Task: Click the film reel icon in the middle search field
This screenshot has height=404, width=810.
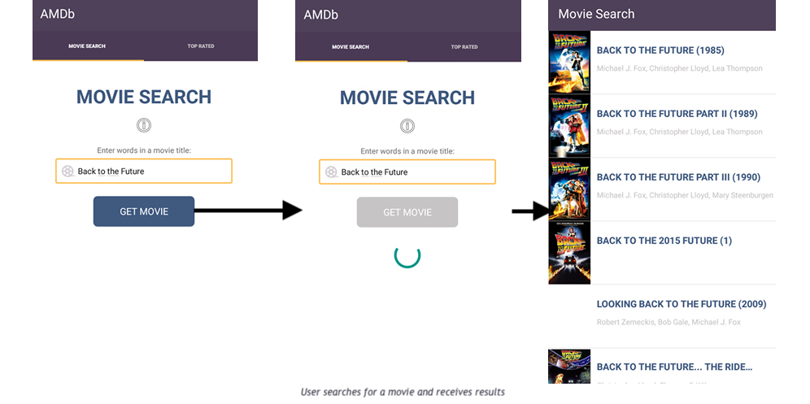Action: [331, 172]
